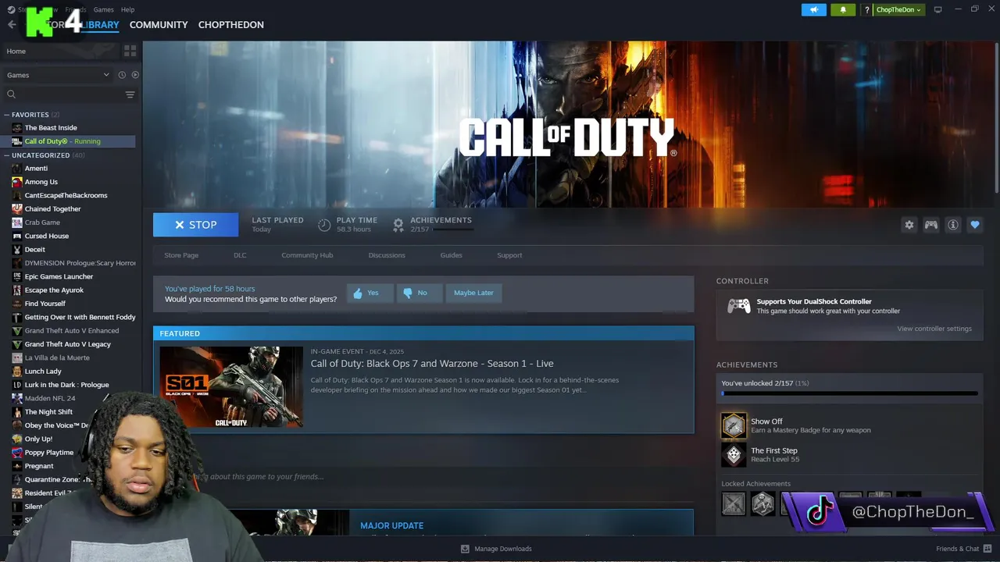Click first locked achievement icon
Image resolution: width=1000 pixels, height=562 pixels.
click(x=734, y=504)
